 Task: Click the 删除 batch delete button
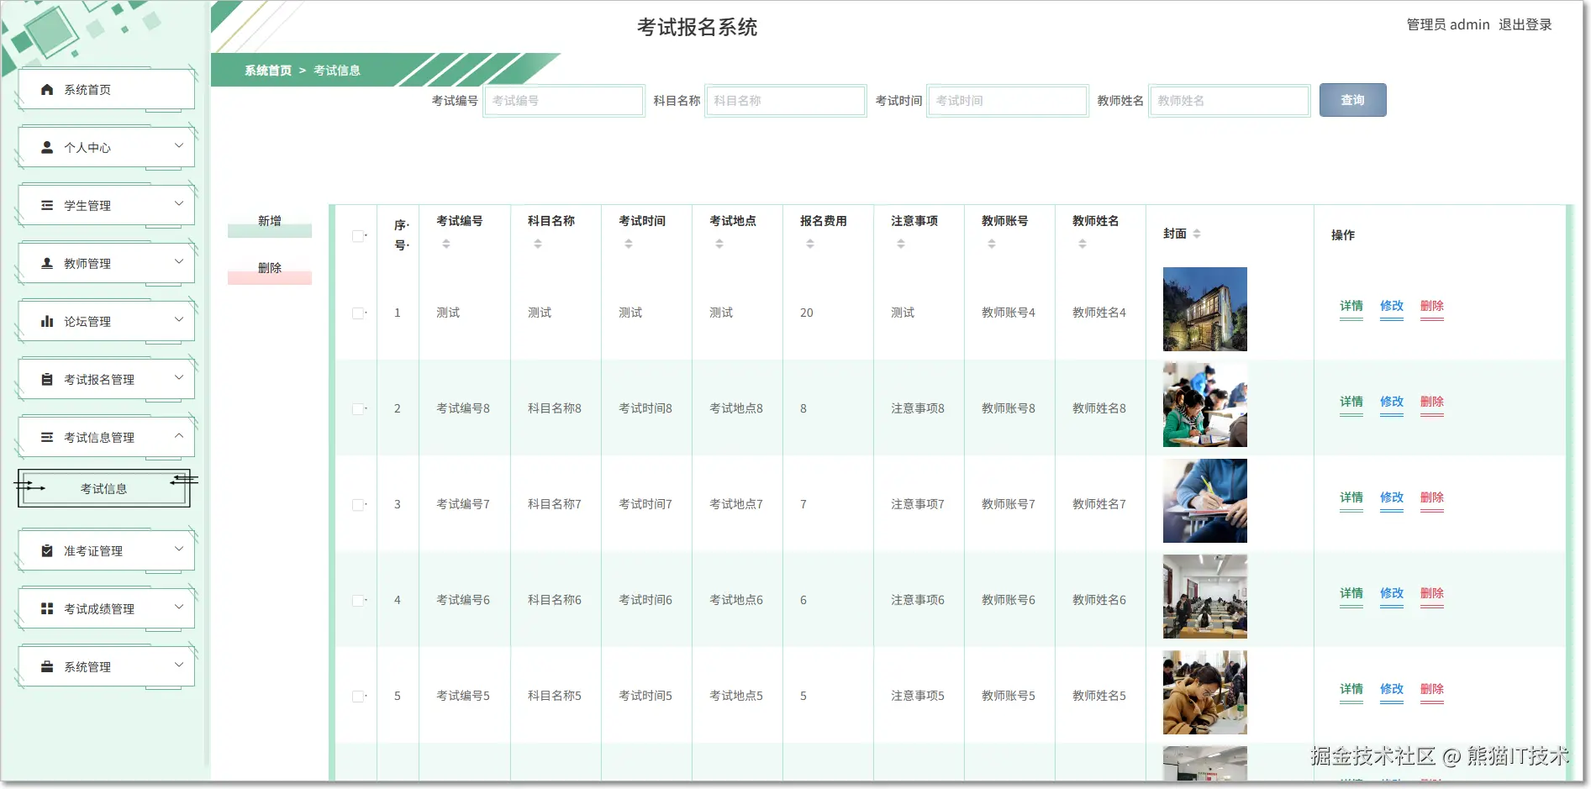(270, 270)
